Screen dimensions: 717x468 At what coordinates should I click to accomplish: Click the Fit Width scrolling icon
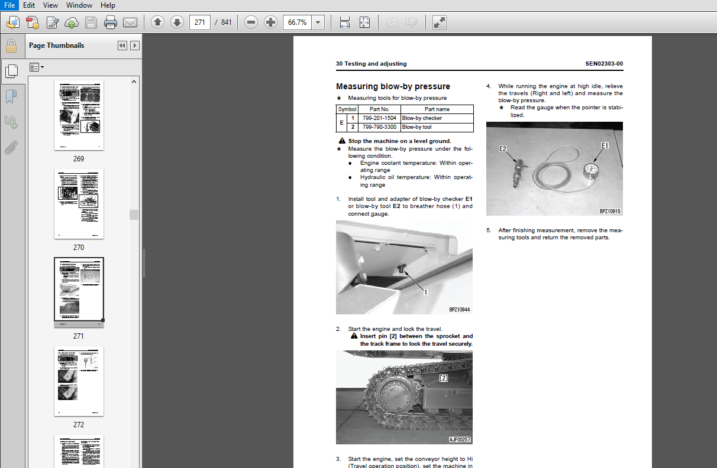tap(345, 22)
